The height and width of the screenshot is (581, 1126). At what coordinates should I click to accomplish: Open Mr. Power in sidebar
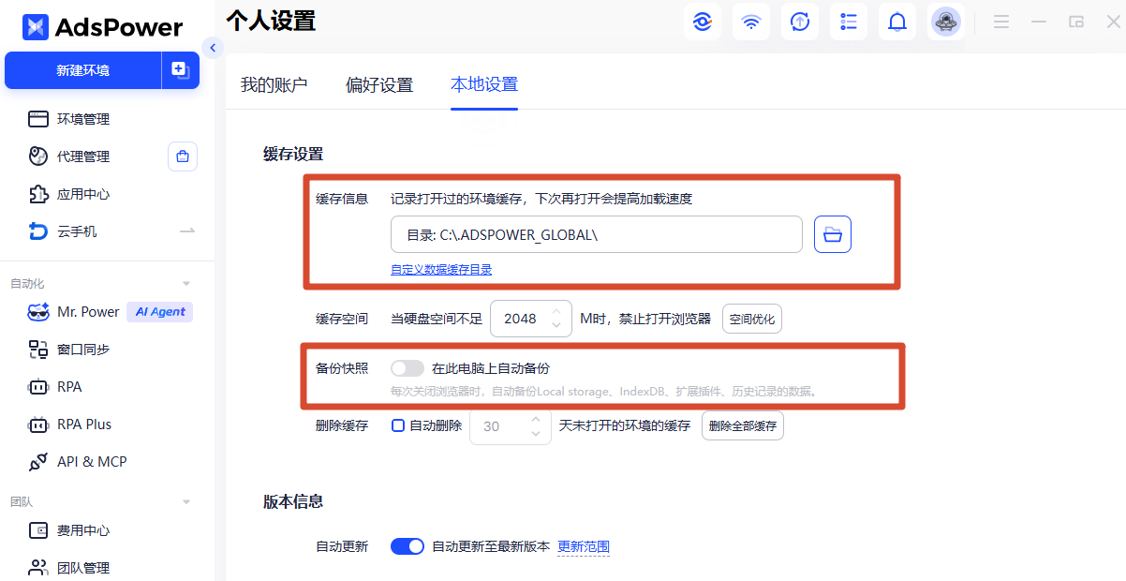click(x=88, y=312)
